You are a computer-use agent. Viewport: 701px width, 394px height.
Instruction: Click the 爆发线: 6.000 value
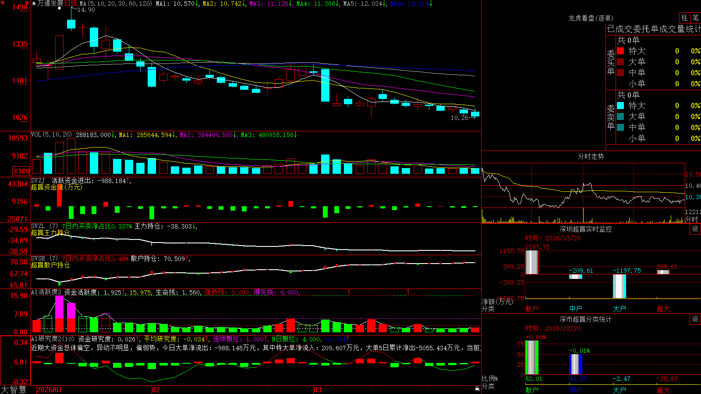(x=276, y=292)
